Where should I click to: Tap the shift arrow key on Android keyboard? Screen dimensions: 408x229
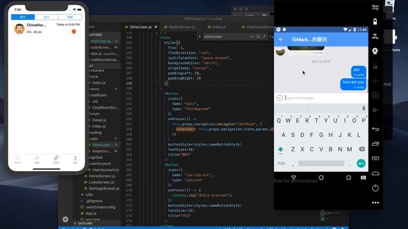pos(280,149)
